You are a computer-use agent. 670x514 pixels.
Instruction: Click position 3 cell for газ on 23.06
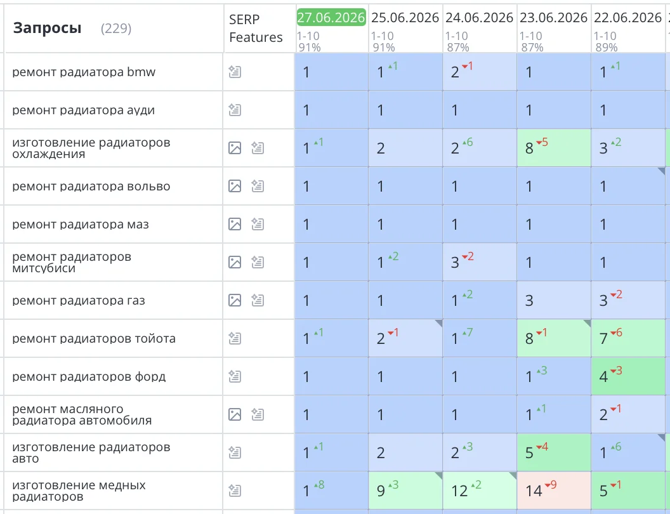click(554, 300)
